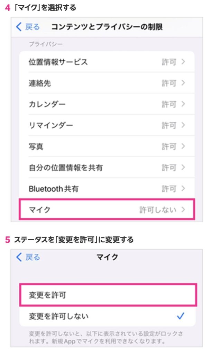Expand the リマインダー row chevron
Screen dimensions: 211x355
pos(183,125)
